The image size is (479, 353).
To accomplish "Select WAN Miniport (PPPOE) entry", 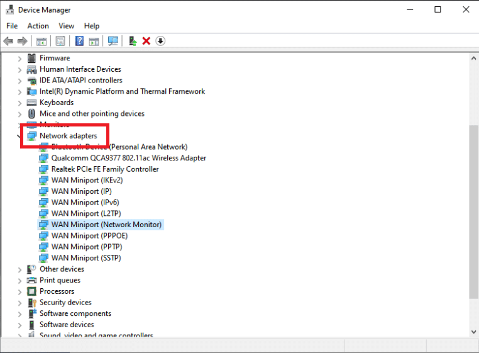I will click(x=89, y=235).
